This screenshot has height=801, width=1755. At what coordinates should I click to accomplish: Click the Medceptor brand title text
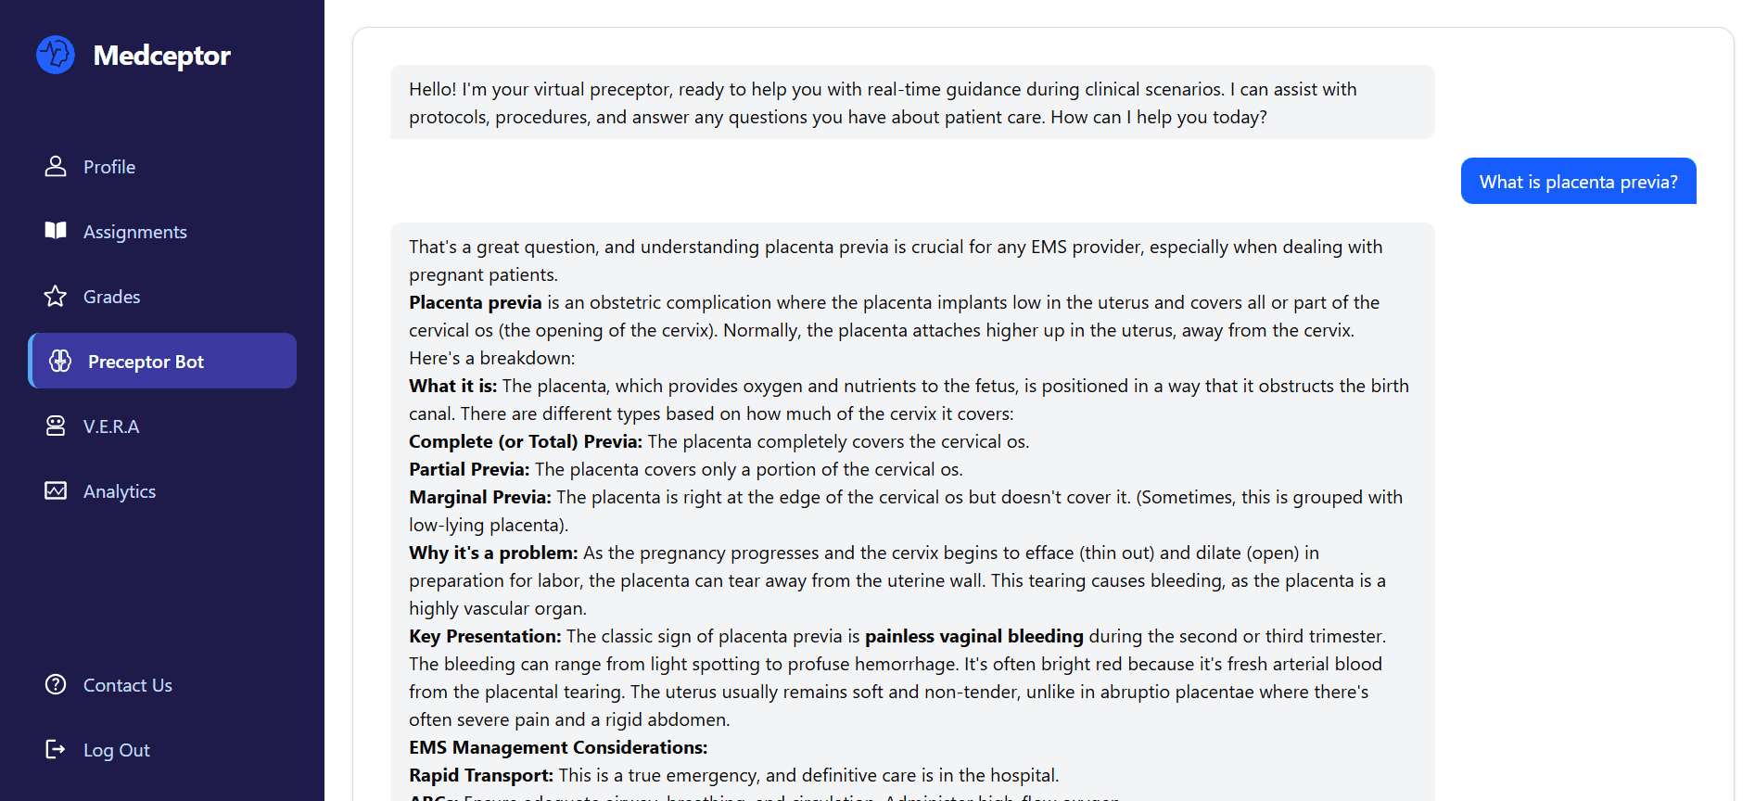162,56
